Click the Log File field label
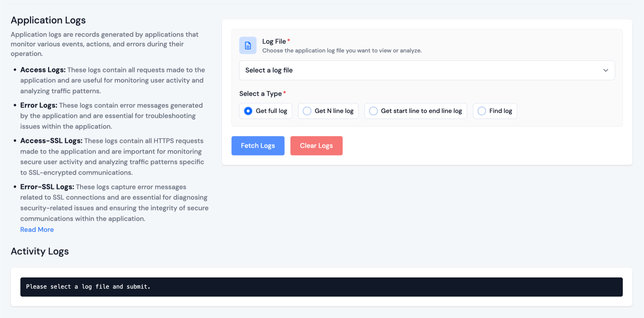The image size is (644, 318). point(274,41)
